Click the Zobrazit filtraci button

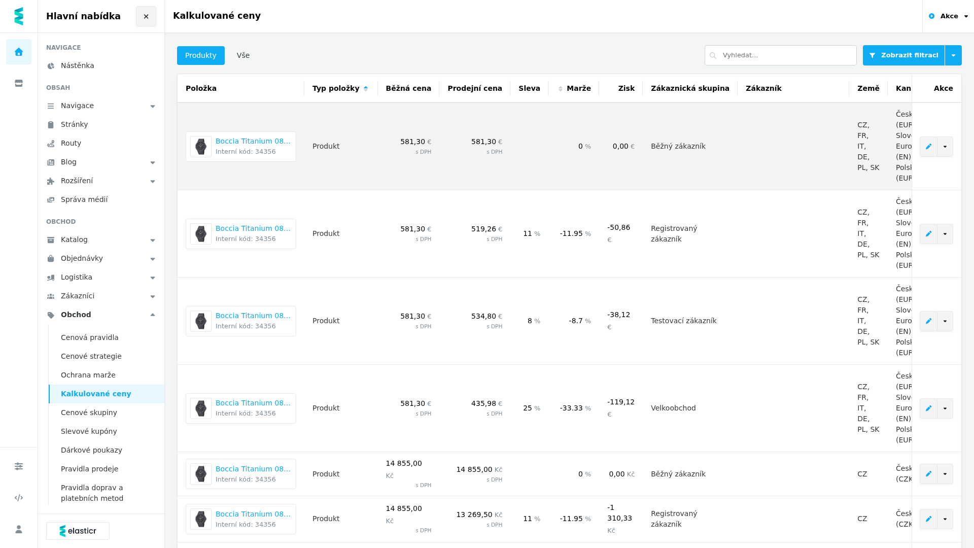click(903, 55)
